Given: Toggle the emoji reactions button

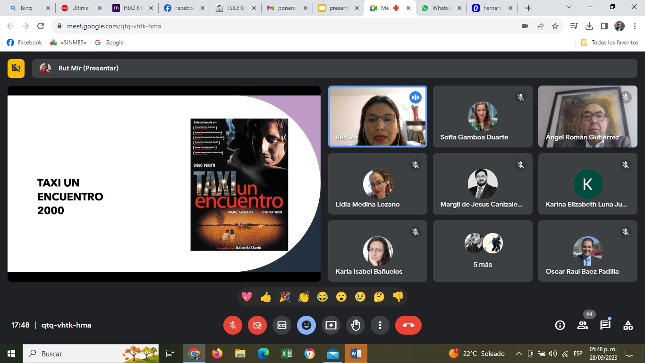Looking at the screenshot, I should point(306,325).
